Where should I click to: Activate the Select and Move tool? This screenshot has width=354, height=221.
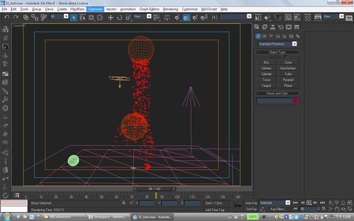tap(111, 17)
